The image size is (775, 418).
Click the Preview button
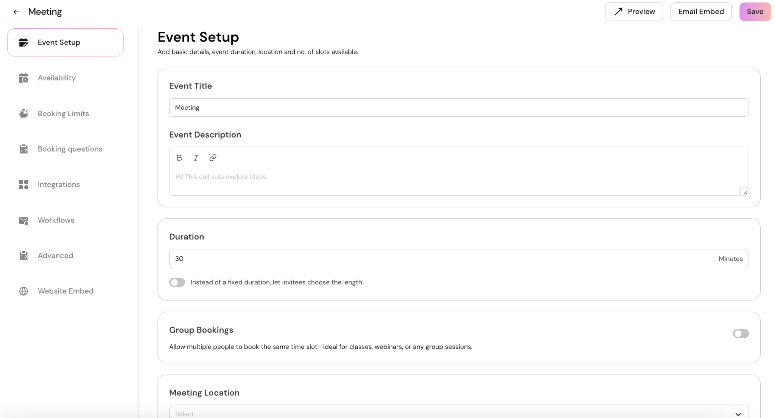coord(634,12)
